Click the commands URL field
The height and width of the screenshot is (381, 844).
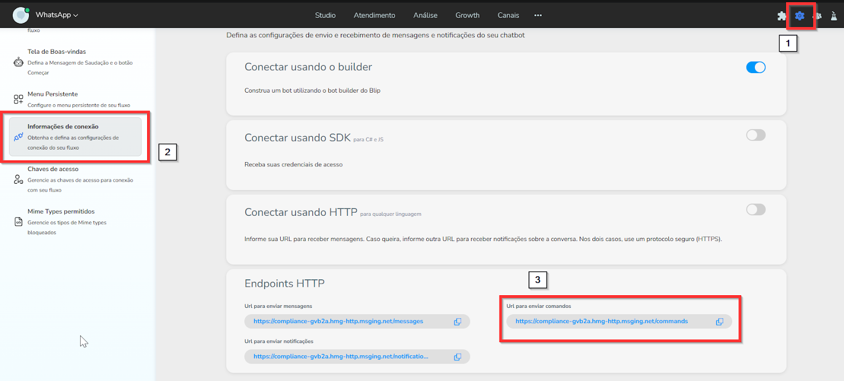click(601, 322)
